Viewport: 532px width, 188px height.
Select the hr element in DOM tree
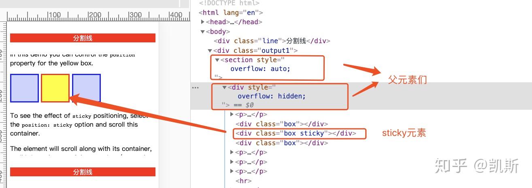coord(243,181)
